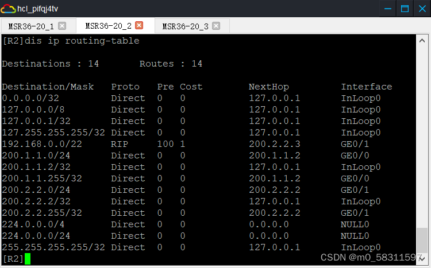Click the 192.168.0.0/22 destination entry
The width and height of the screenshot is (431, 268).
(x=42, y=144)
